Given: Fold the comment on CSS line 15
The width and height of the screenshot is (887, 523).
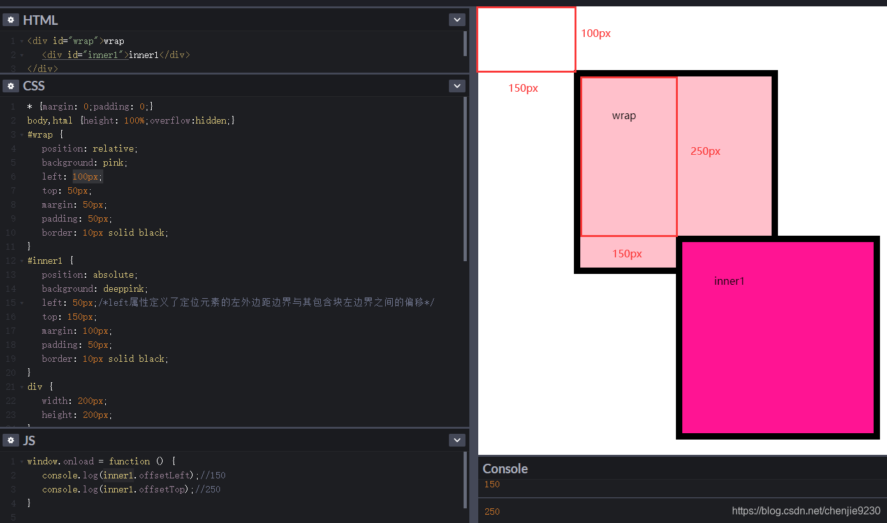Looking at the screenshot, I should pos(22,303).
